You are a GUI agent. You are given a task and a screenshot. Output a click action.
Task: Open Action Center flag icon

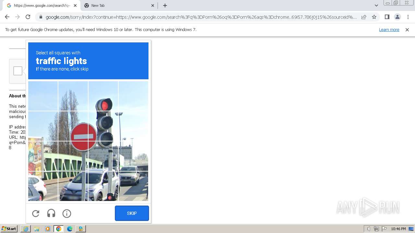[384, 229]
